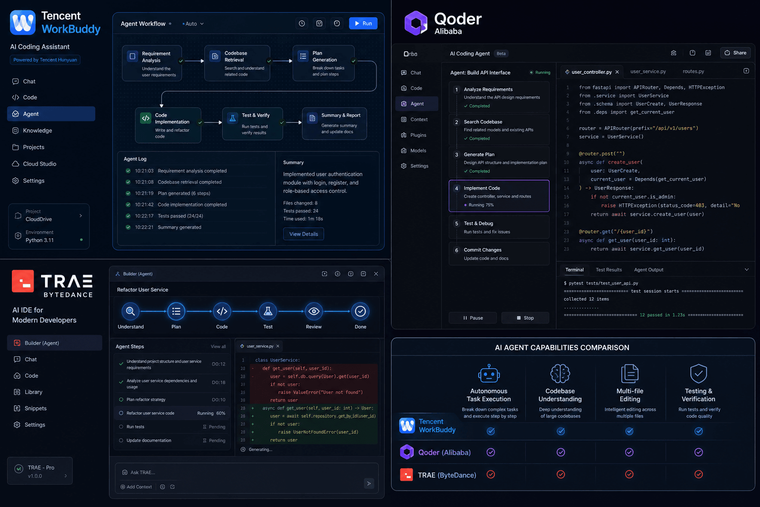Click the View Details button
Screen dimensions: 760x507
click(303, 234)
